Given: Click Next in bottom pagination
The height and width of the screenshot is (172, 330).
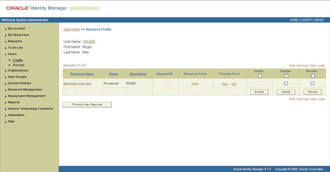Looking at the screenshot, I should coord(313,99).
